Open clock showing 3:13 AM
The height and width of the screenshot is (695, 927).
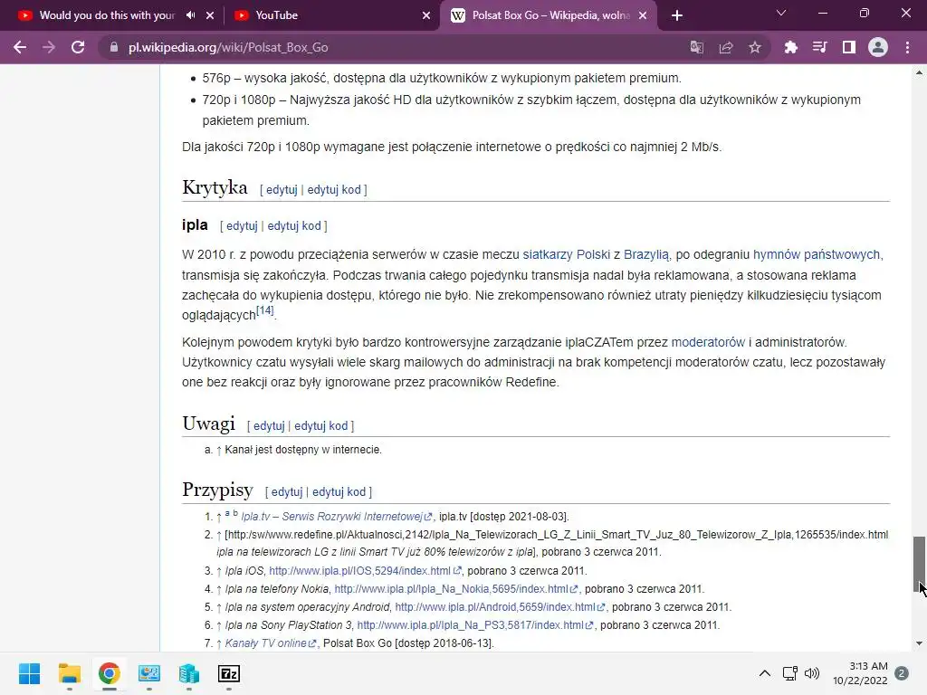tap(860, 673)
